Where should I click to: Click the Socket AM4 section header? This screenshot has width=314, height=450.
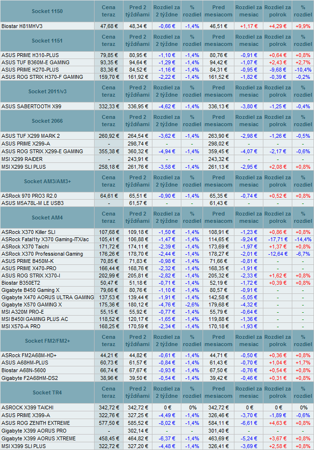tap(47, 218)
